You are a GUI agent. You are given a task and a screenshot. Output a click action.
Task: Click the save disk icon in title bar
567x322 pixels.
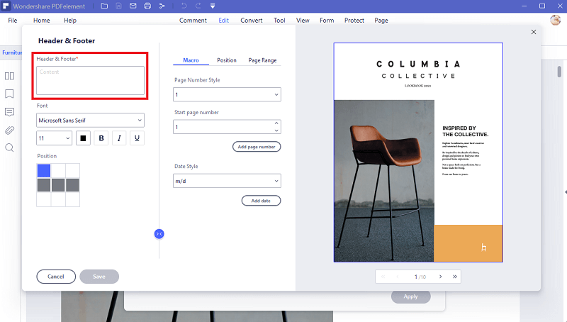(x=118, y=6)
